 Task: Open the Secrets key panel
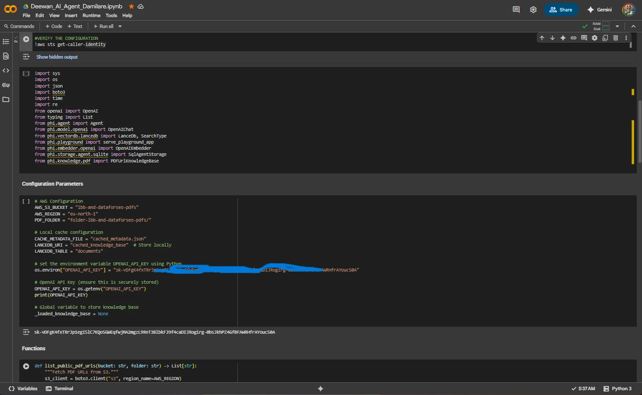[6, 85]
